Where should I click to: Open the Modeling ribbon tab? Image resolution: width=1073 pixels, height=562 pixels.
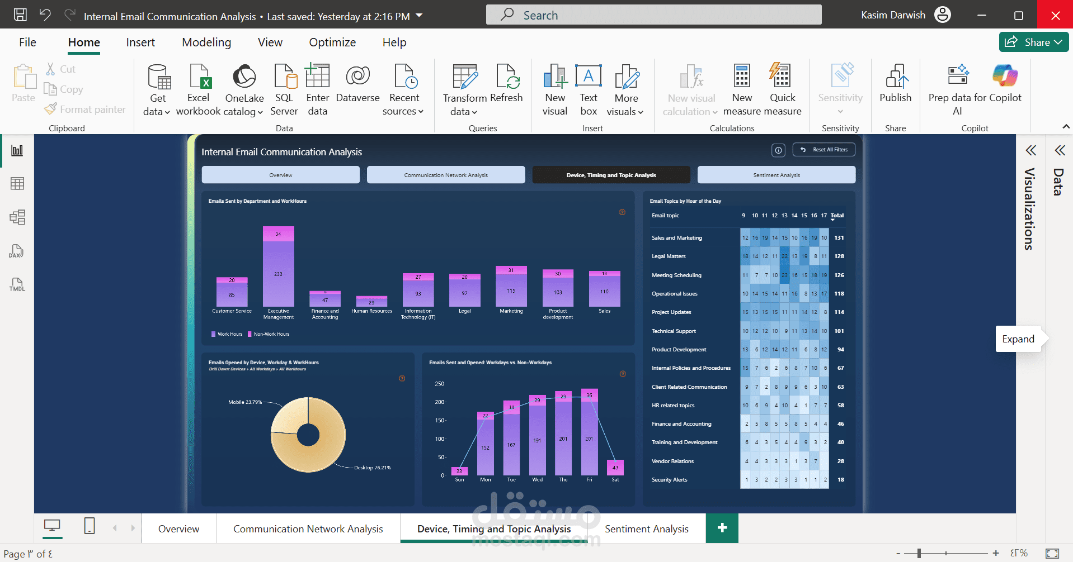tap(206, 42)
